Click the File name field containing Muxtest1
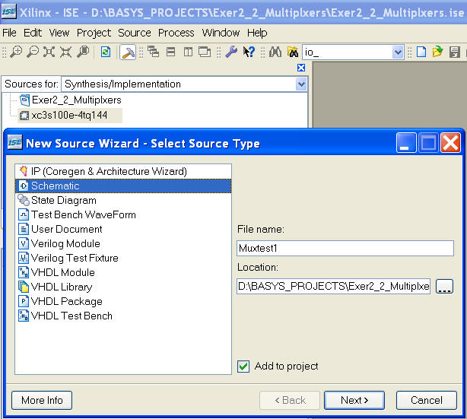 click(345, 248)
